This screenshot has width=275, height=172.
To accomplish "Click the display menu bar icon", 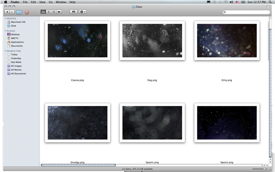I will click(208, 2).
